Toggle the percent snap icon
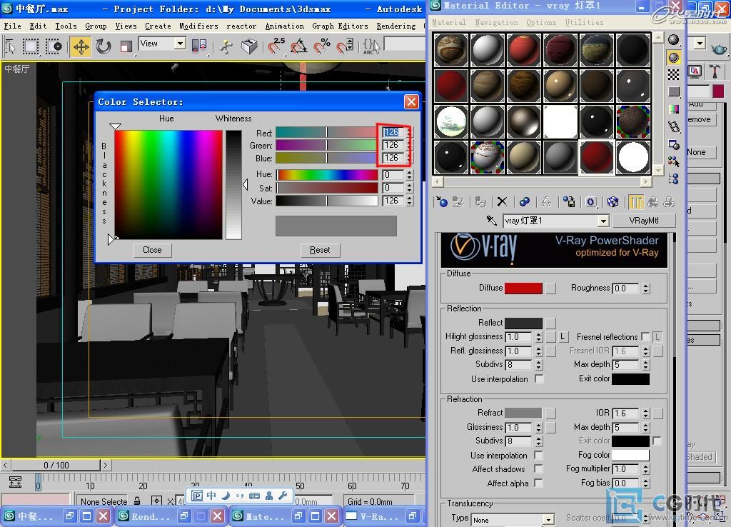Viewport: 731px width, 527px height. tap(322, 46)
